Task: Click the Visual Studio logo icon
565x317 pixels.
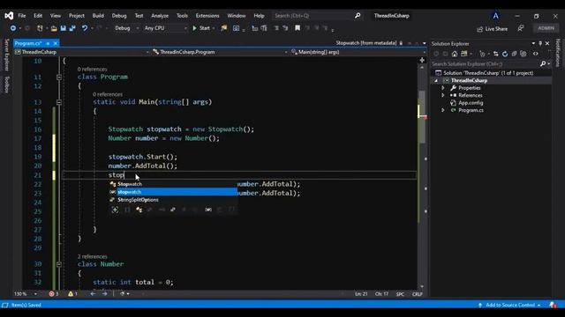Action: coord(9,16)
